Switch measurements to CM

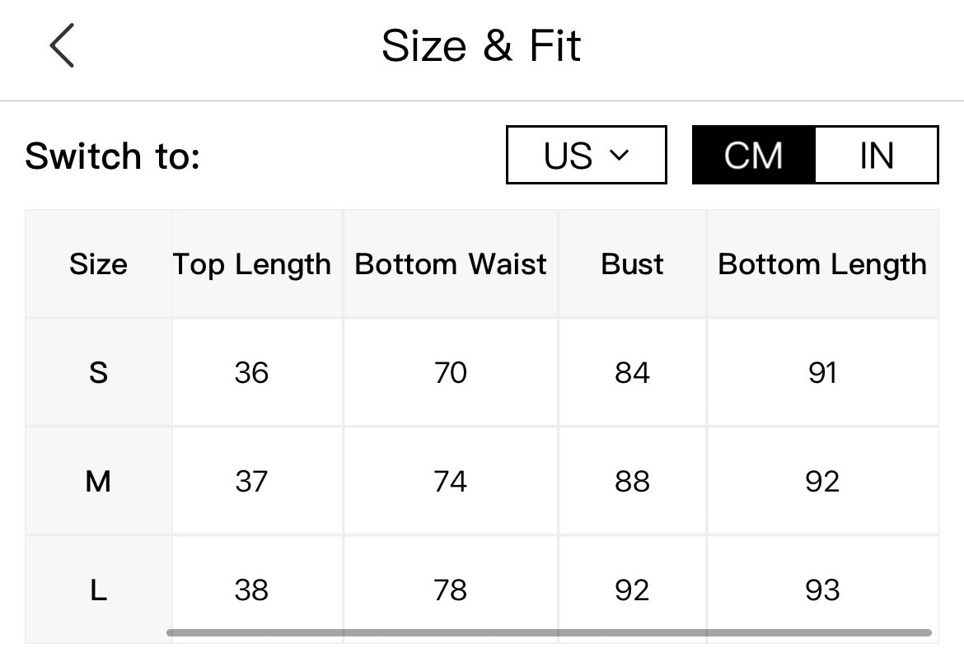[754, 155]
